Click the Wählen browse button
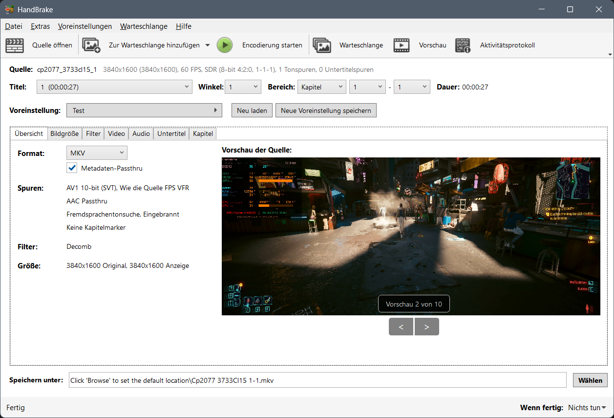 591,380
